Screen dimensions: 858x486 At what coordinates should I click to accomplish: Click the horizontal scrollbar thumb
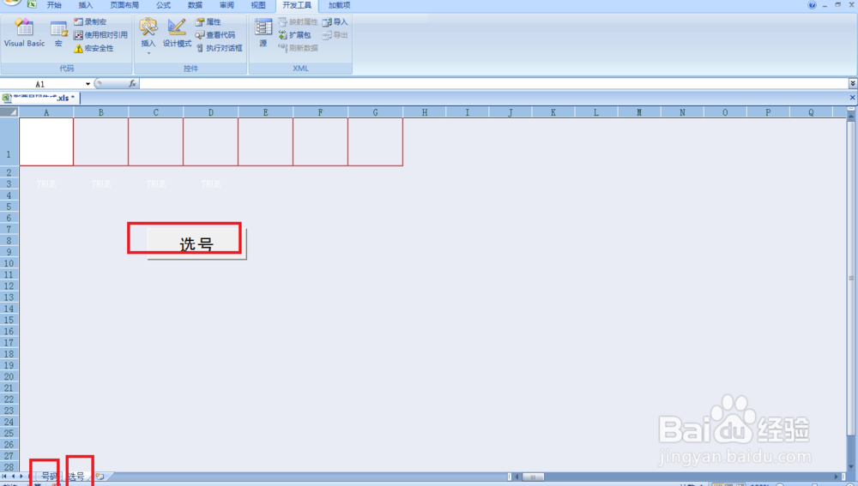click(533, 477)
